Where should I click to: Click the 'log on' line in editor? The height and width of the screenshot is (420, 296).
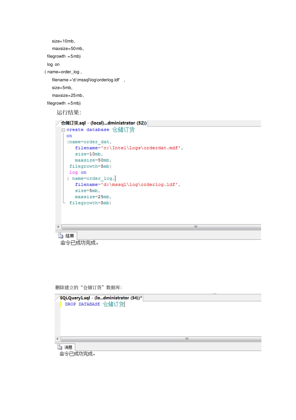click(78, 172)
